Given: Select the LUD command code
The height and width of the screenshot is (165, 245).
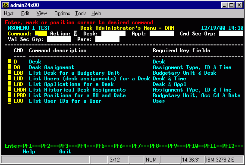Looking at the screenshot, I should coord(19,79).
